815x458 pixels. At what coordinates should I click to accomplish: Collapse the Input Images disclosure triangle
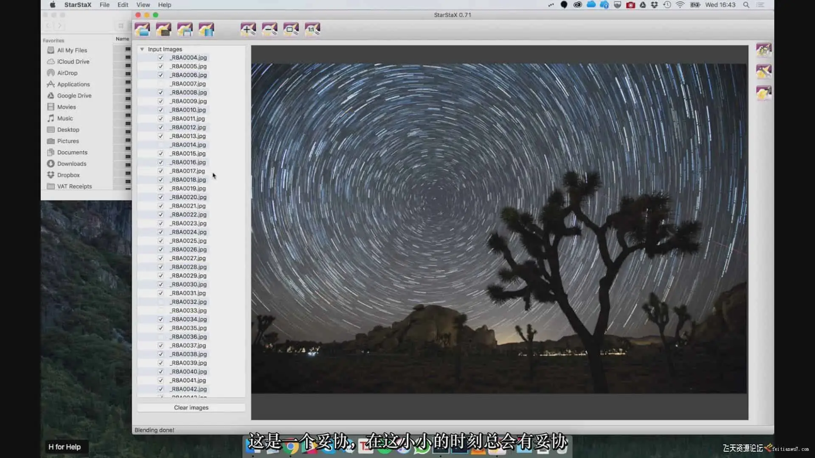coord(142,49)
